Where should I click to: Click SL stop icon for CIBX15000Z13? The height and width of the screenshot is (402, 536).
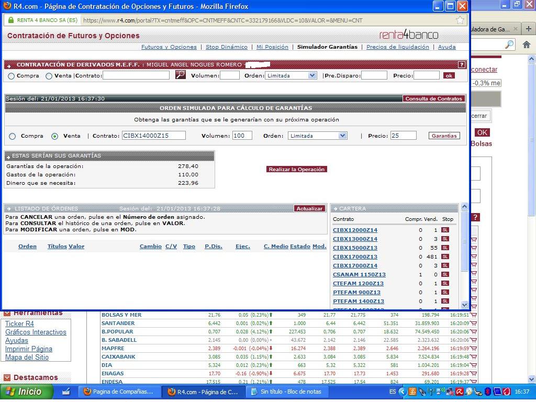tap(445, 248)
